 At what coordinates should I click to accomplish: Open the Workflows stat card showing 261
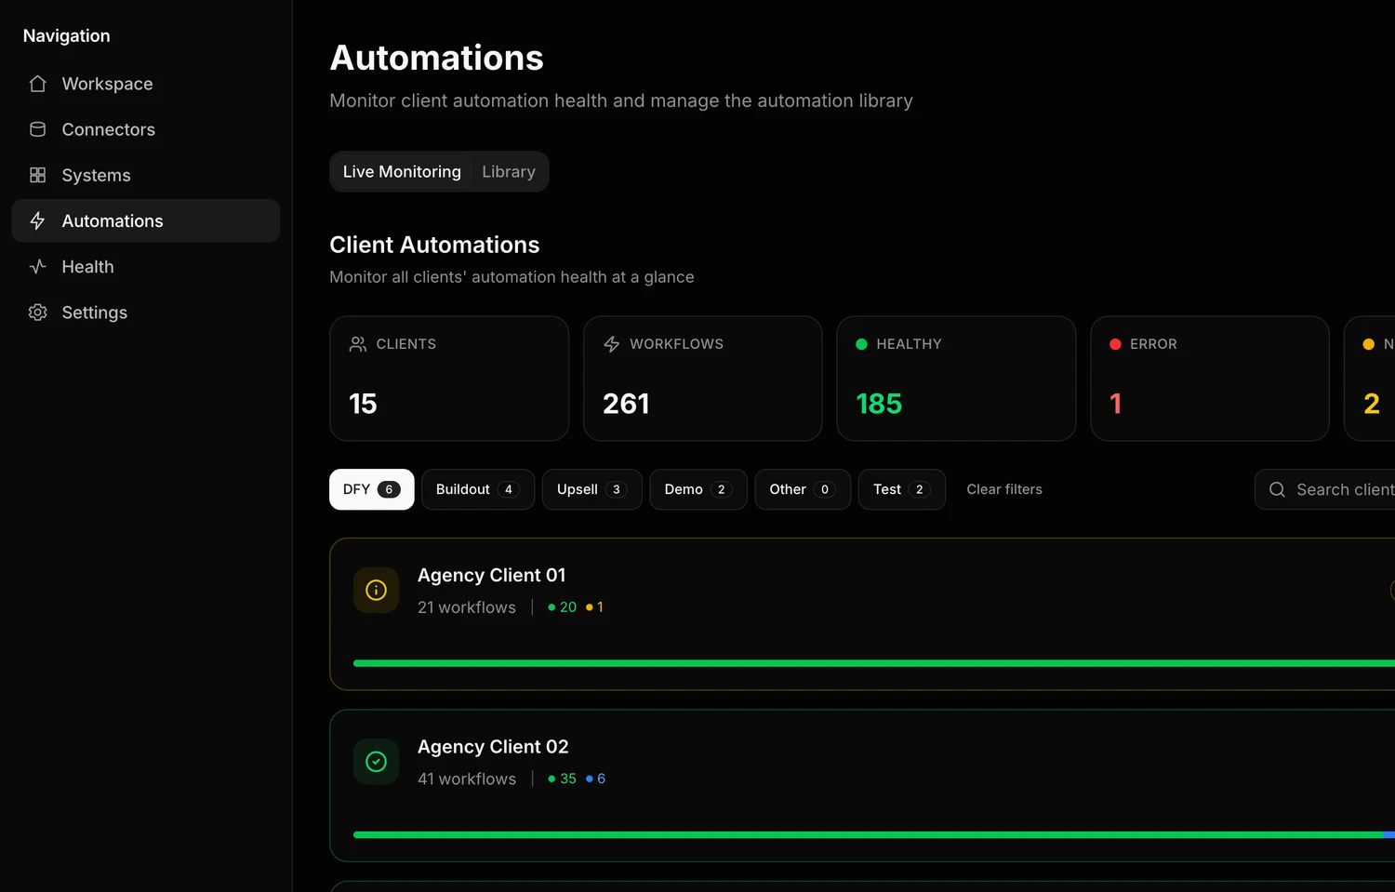coord(703,379)
